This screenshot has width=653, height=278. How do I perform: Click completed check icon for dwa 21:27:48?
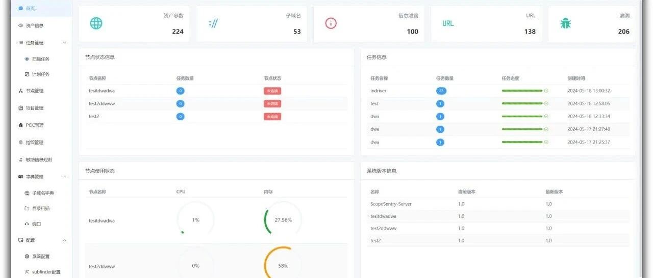(x=546, y=129)
